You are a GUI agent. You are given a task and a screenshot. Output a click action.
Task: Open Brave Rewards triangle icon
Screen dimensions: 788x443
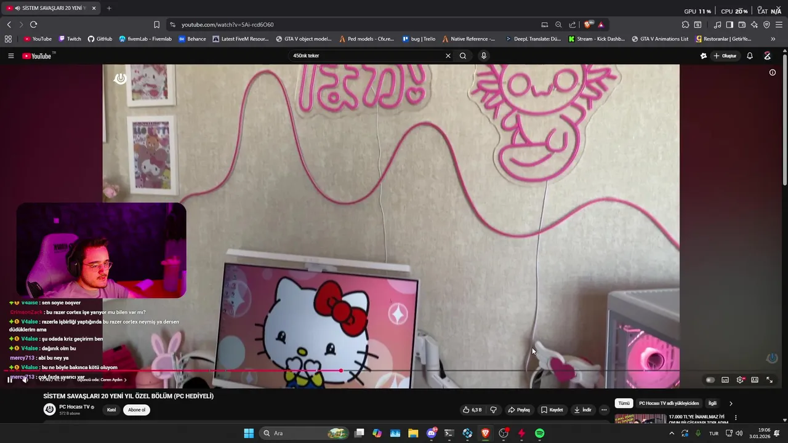(x=601, y=25)
